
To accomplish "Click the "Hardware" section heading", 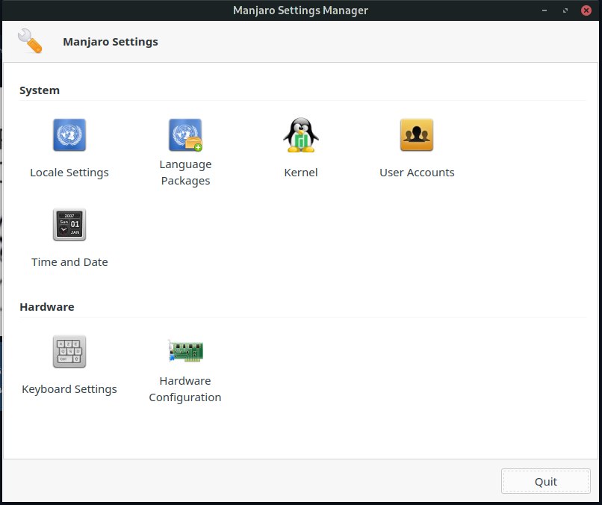I will tap(47, 307).
